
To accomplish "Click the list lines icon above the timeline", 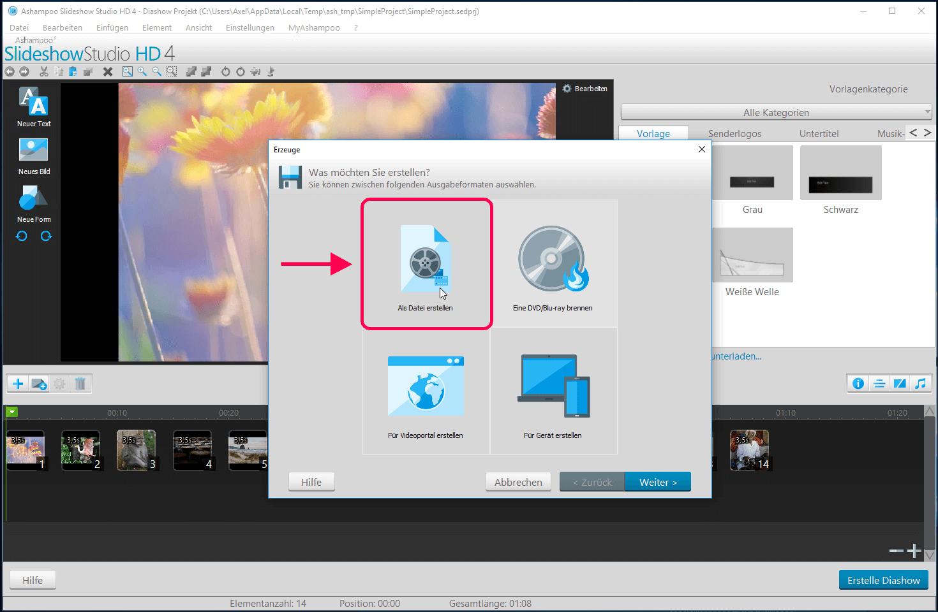I will (879, 383).
